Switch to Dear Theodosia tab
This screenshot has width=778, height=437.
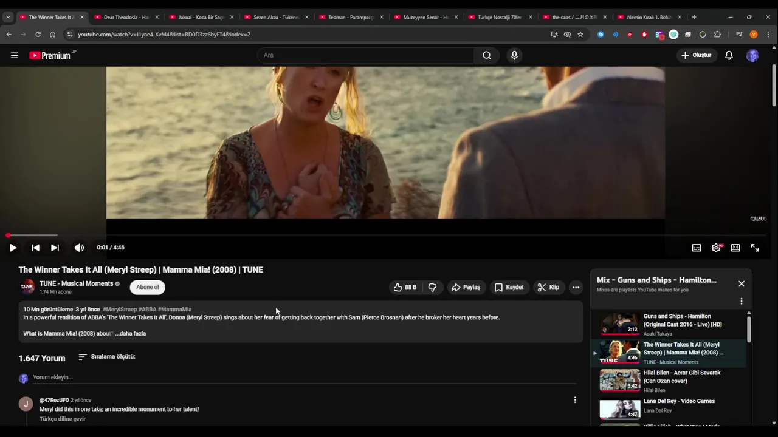[126, 17]
